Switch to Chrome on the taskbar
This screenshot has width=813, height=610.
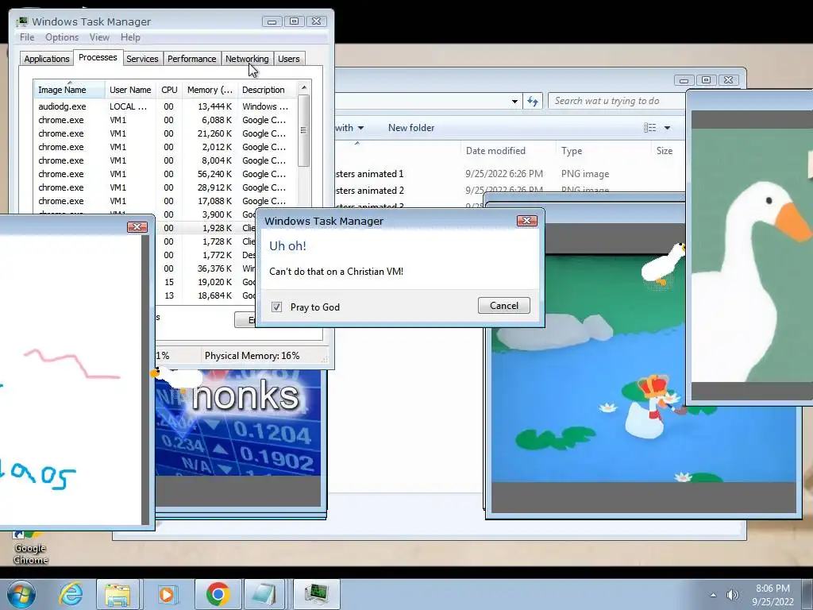(x=218, y=594)
